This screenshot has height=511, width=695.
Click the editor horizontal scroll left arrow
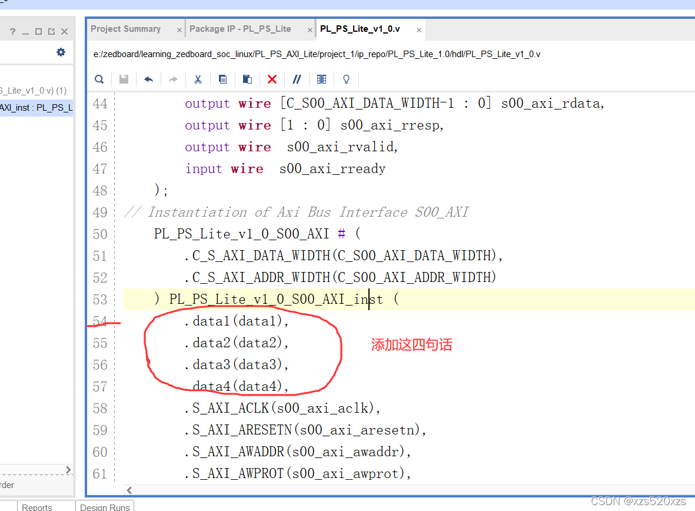click(x=129, y=490)
